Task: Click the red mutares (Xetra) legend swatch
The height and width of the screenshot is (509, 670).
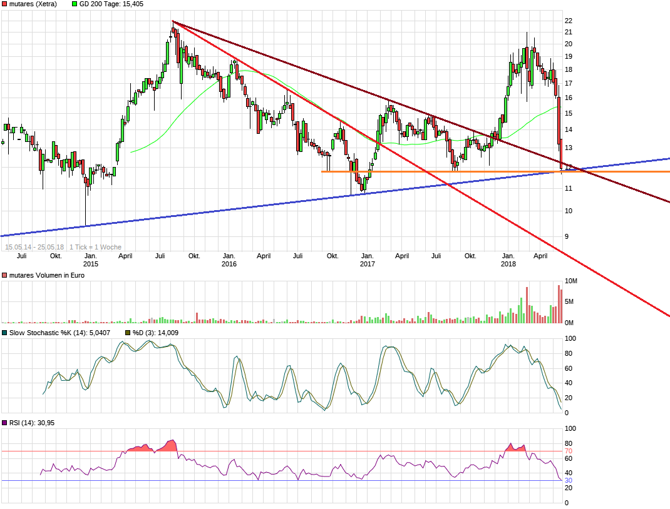Action: click(5, 4)
